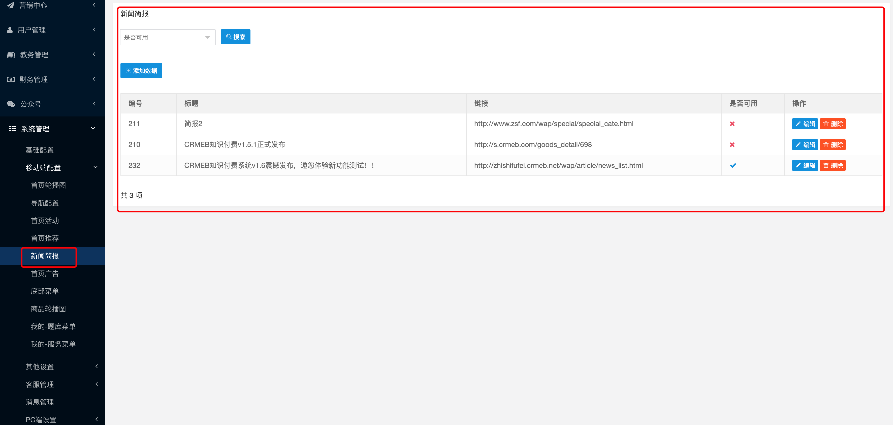Open the 首页活动 menu item
This screenshot has width=893, height=425.
45,221
